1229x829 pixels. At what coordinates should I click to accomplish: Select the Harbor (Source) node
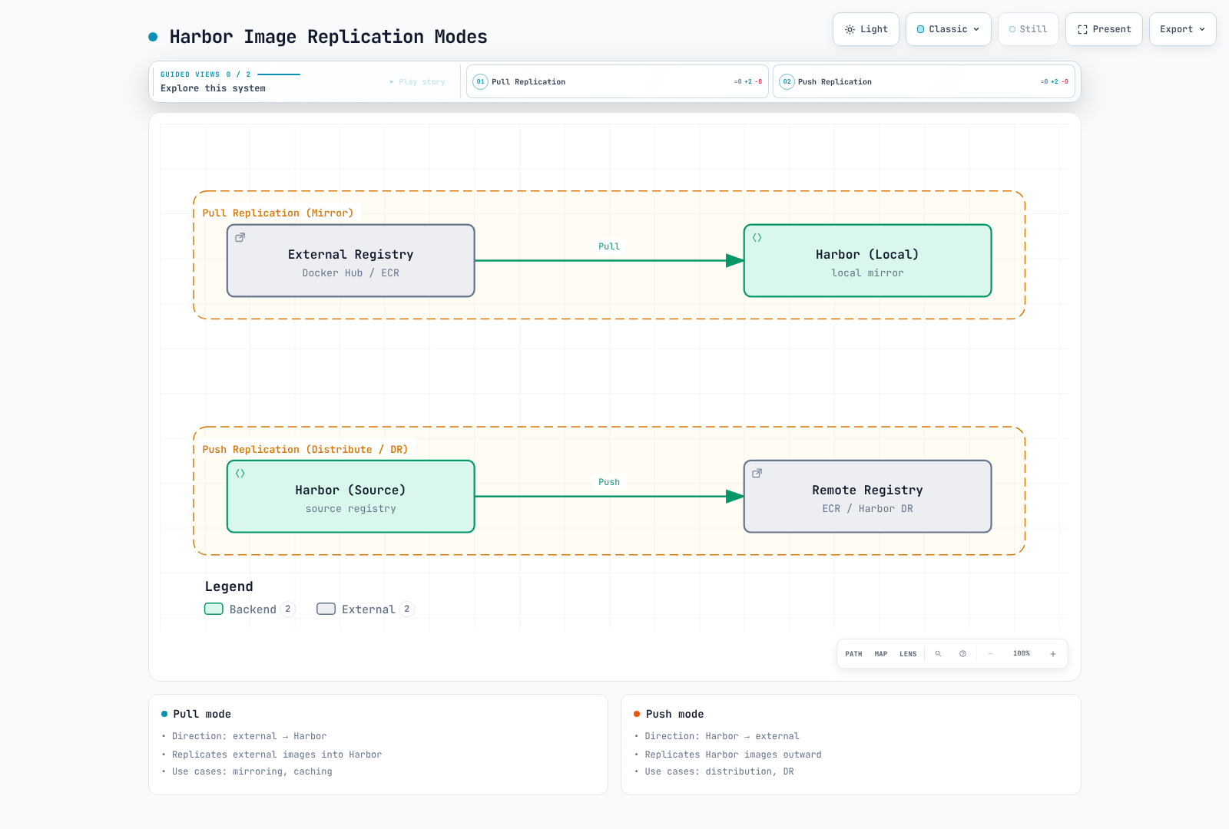[x=351, y=497]
